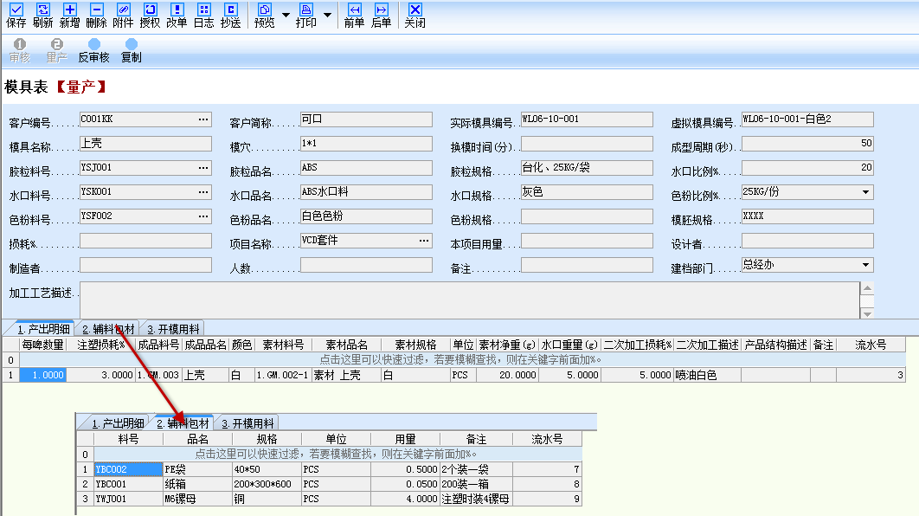Open the 色粉比例% dropdown
The width and height of the screenshot is (919, 516).
[x=865, y=192]
